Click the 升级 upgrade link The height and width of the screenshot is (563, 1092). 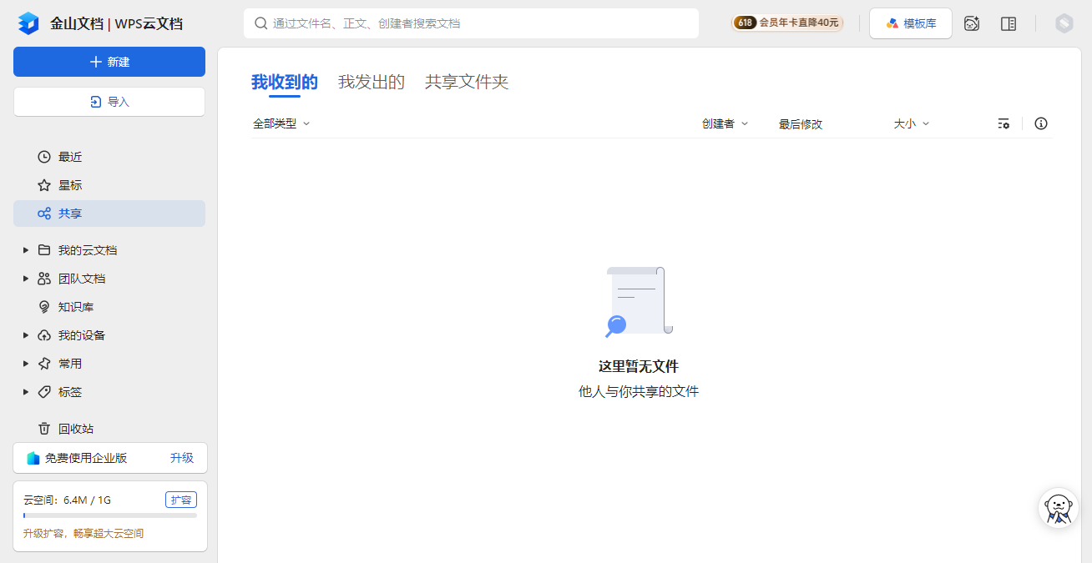pyautogui.click(x=182, y=458)
